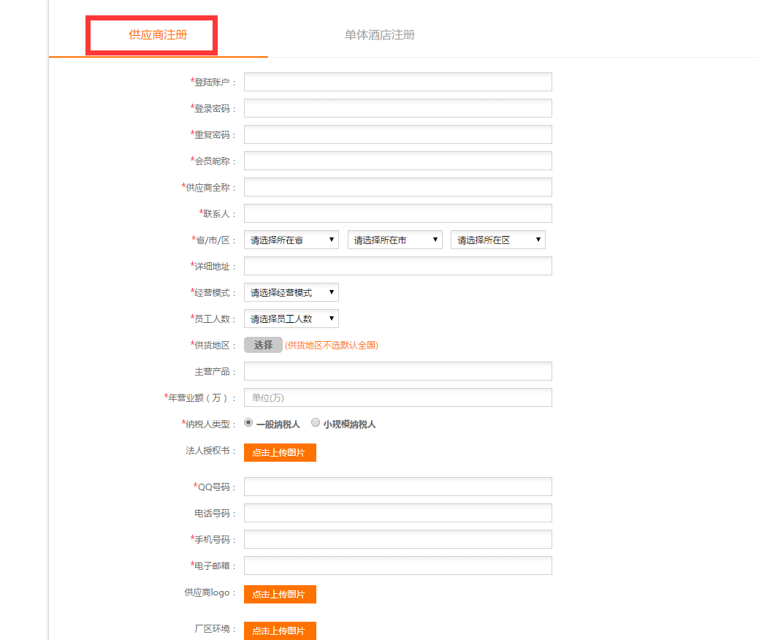
Task: Upload image for 法人授权书
Action: click(x=280, y=452)
